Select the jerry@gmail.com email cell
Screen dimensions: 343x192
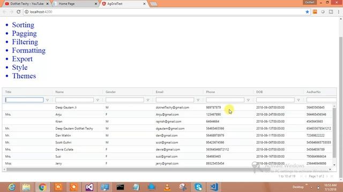(167, 163)
